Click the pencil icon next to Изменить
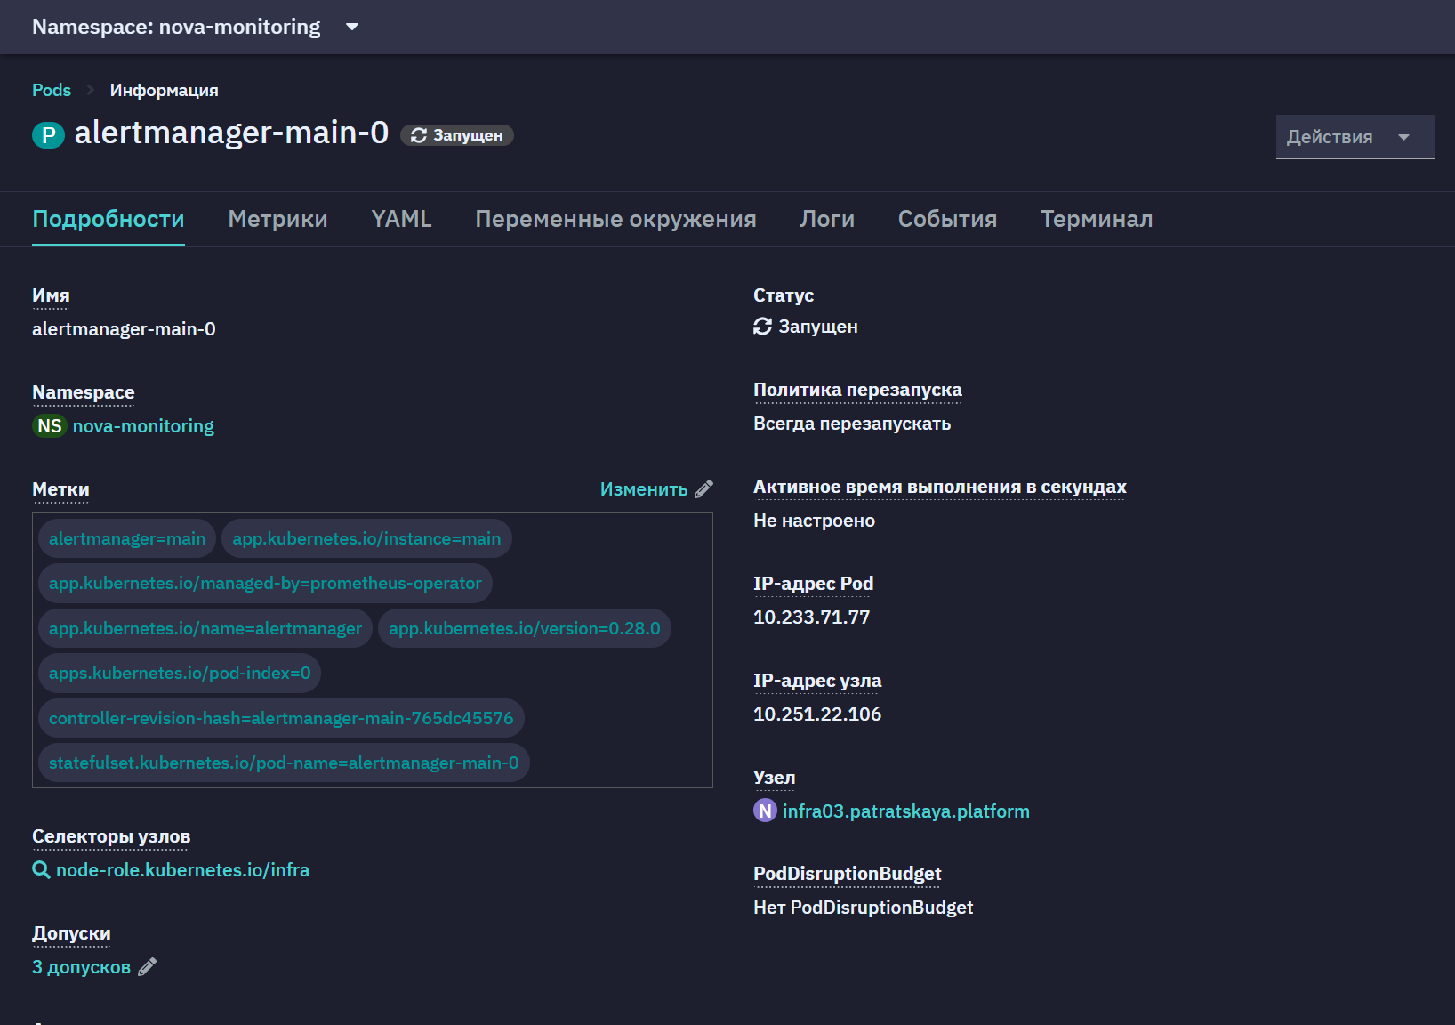This screenshot has width=1455, height=1025. point(703,489)
